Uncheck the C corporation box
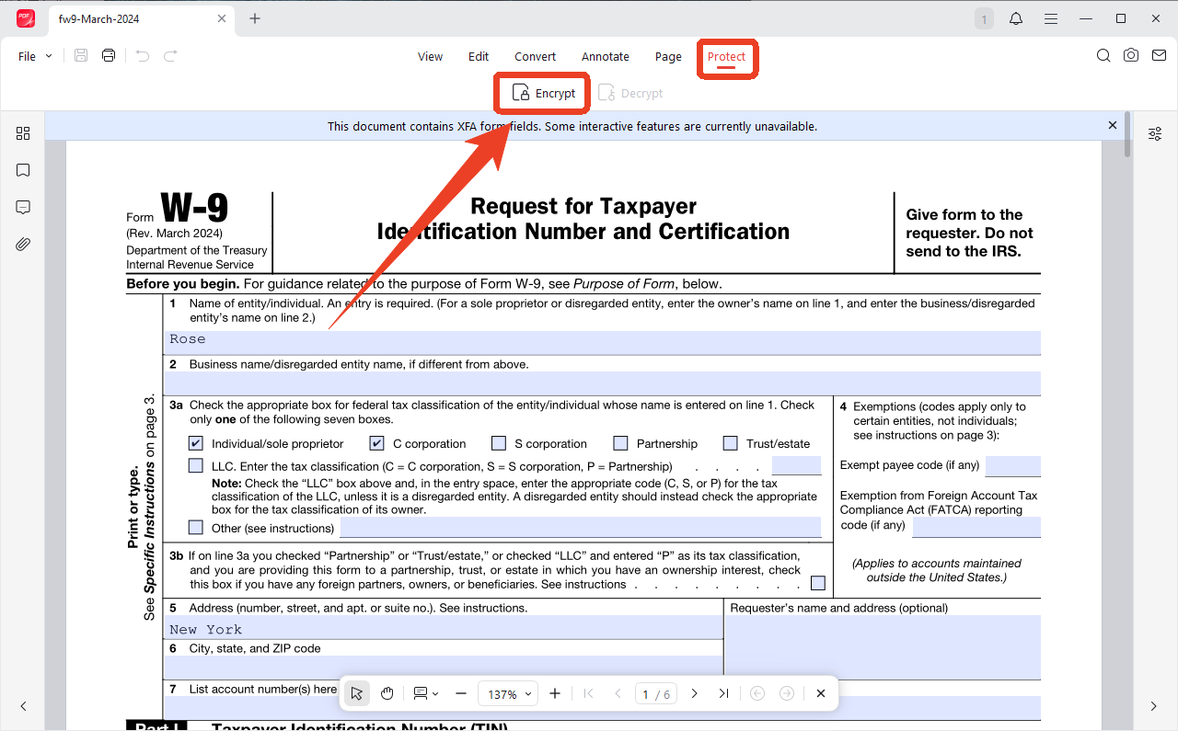The height and width of the screenshot is (731, 1178). tap(377, 443)
